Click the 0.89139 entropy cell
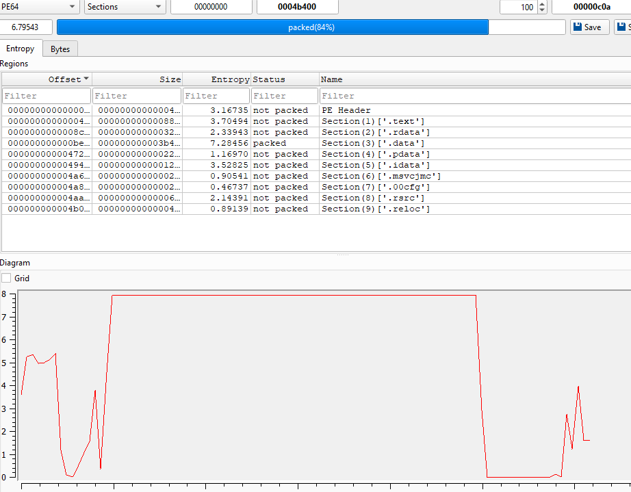 pyautogui.click(x=217, y=209)
